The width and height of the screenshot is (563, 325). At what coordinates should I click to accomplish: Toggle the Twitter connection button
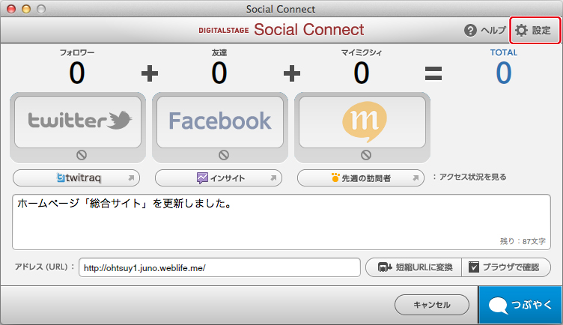point(78,122)
